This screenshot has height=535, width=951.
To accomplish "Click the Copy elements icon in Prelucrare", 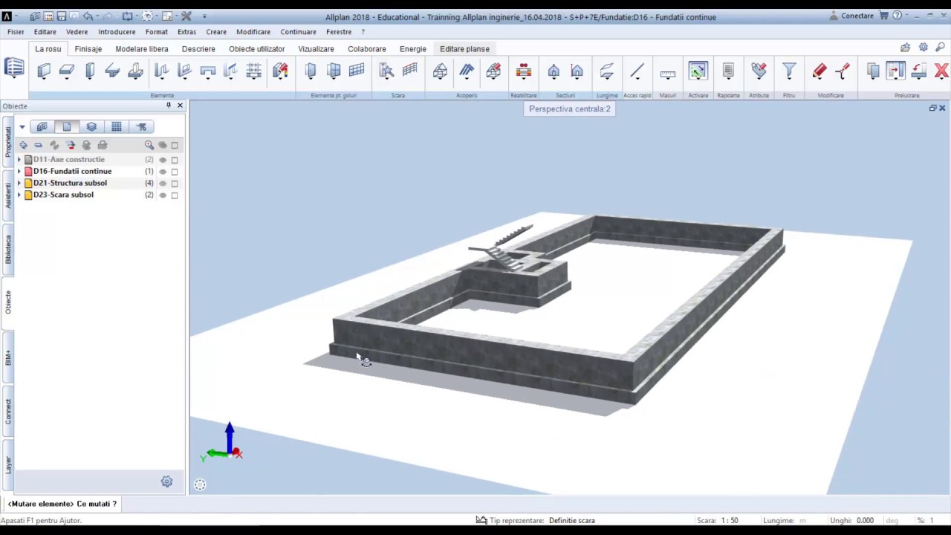I will click(x=873, y=71).
